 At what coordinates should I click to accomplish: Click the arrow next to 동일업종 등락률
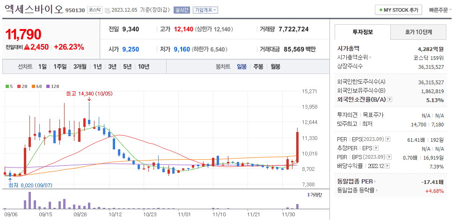(377, 191)
